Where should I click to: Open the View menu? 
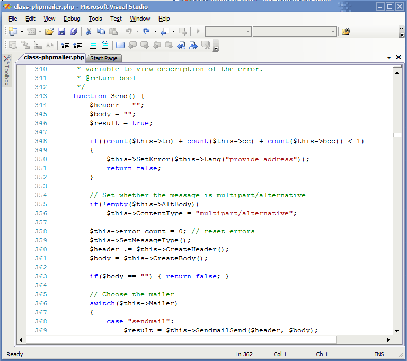tap(49, 19)
